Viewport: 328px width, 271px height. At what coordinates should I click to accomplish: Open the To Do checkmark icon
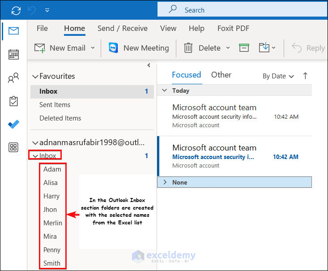[x=13, y=124]
